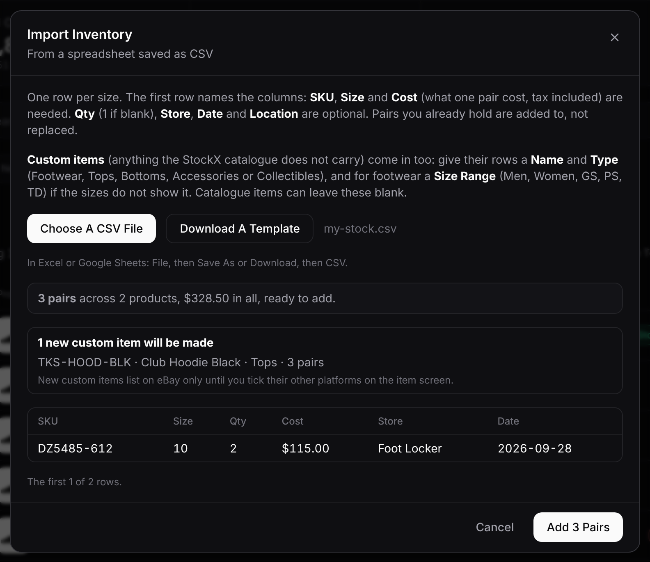
Task: Select the my-stock.csv file name
Action: 360,228
